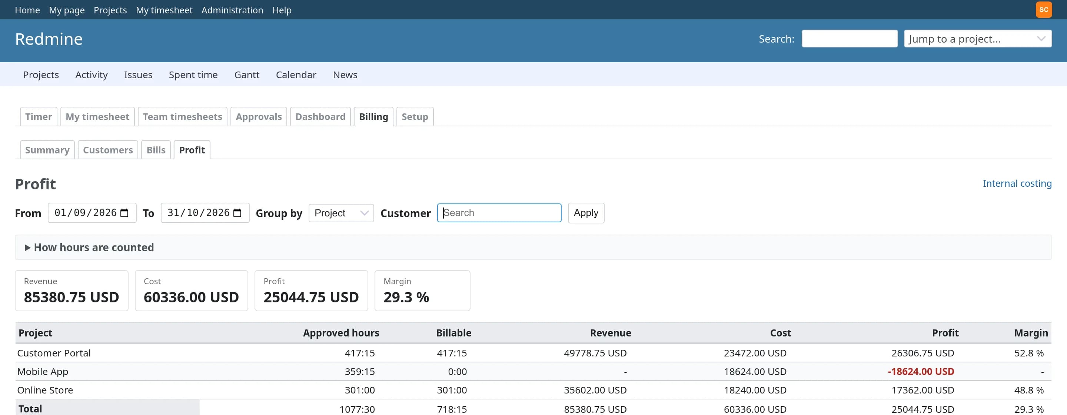Open My page in the top menu
Screen dimensions: 1067x415
67,10
